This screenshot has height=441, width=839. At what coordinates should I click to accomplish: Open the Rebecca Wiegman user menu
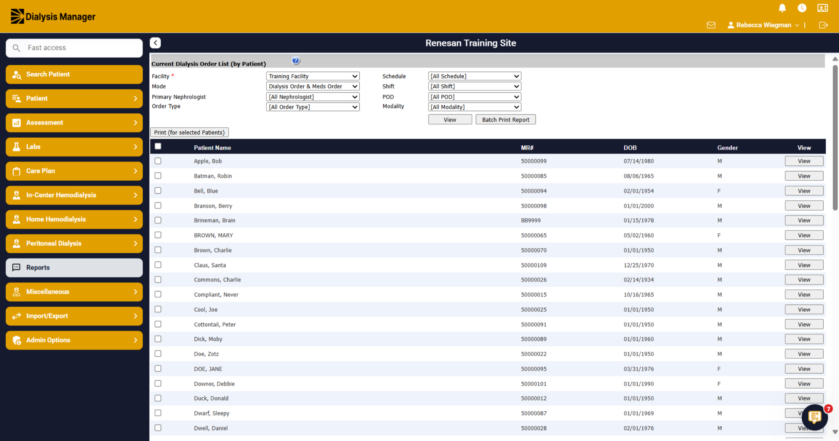point(763,25)
